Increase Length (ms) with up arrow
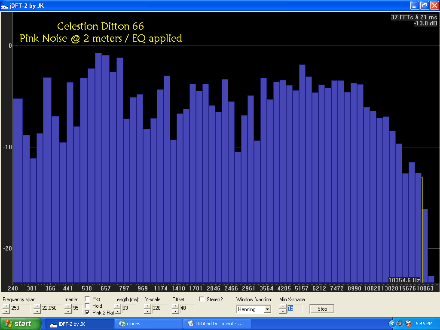The width and height of the screenshot is (440, 330). click(118, 306)
